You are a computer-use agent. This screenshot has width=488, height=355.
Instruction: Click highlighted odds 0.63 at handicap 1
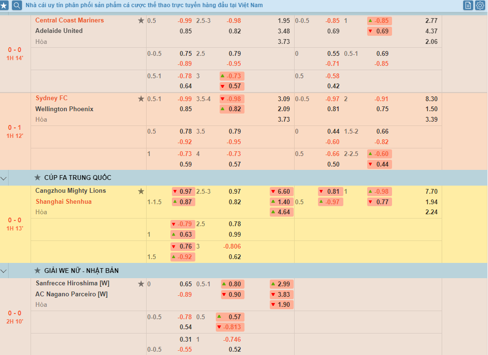[x=183, y=235]
